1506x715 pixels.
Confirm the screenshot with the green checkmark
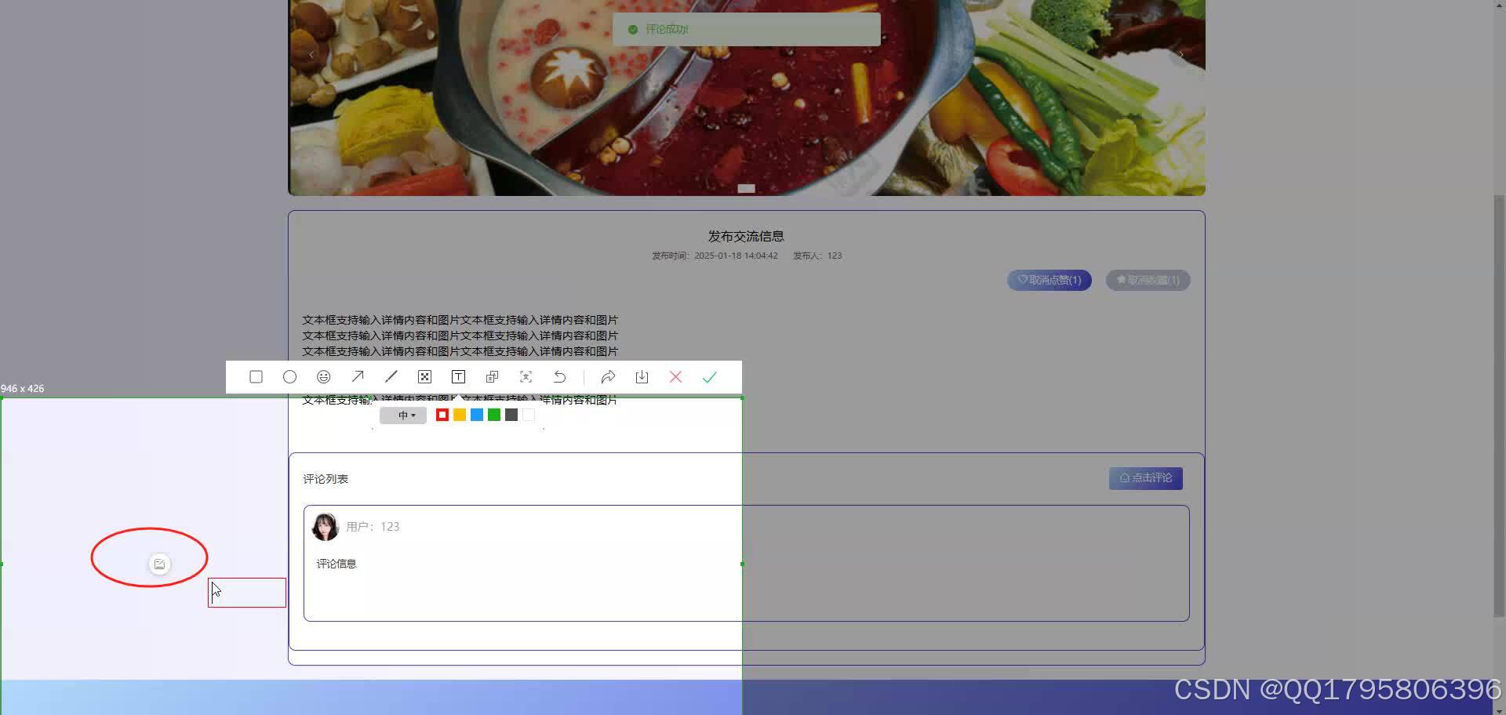709,376
